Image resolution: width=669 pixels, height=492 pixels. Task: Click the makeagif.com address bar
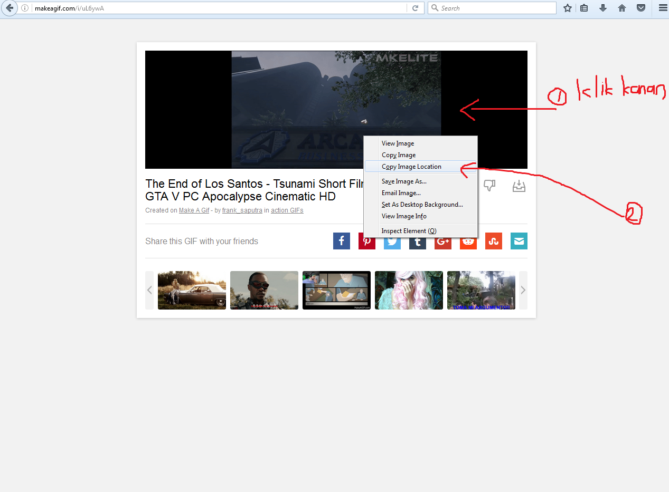point(219,8)
